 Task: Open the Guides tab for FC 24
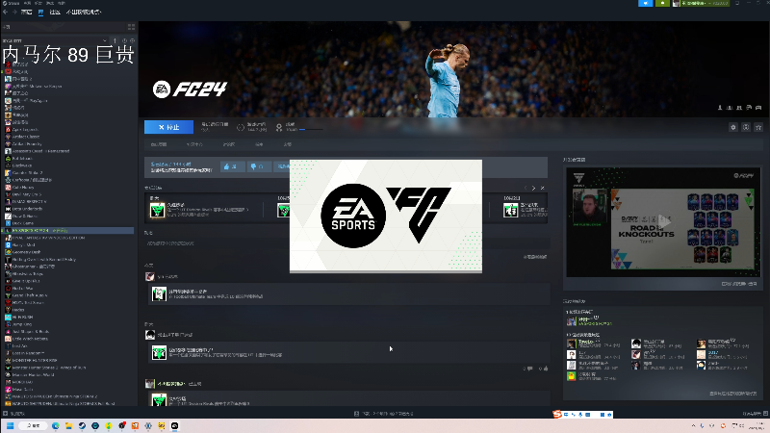pos(259,144)
